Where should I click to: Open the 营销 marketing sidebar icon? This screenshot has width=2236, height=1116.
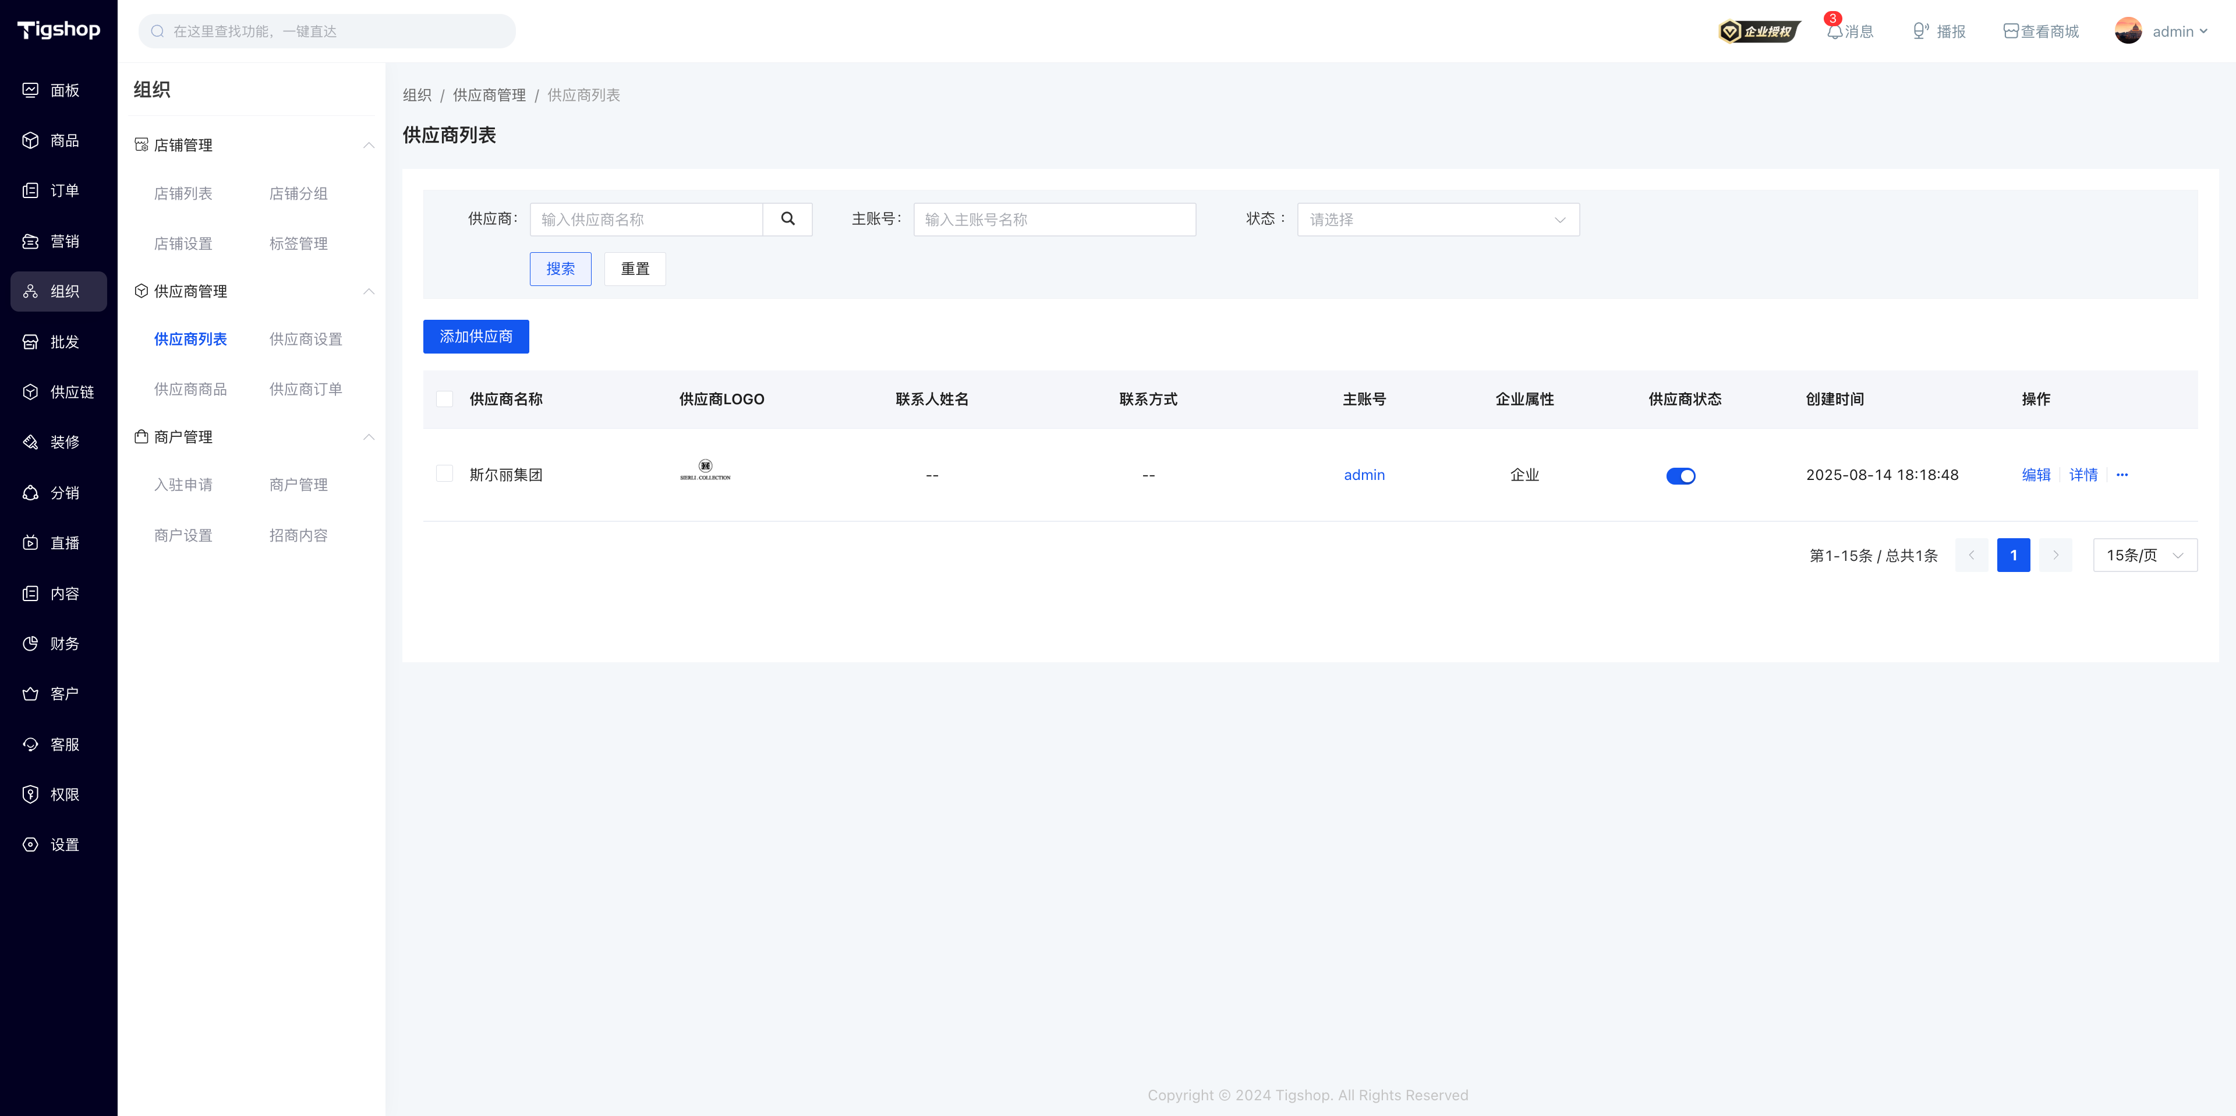tap(30, 242)
